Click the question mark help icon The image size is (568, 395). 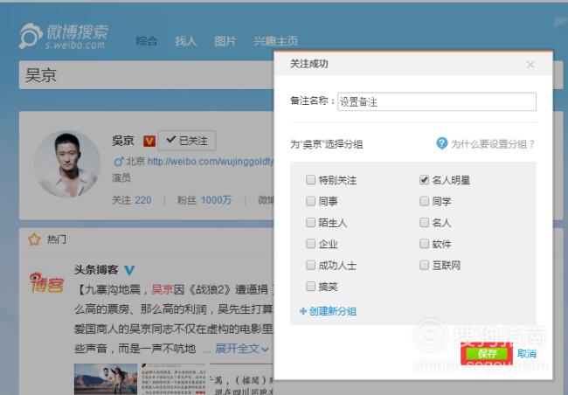[x=441, y=143]
